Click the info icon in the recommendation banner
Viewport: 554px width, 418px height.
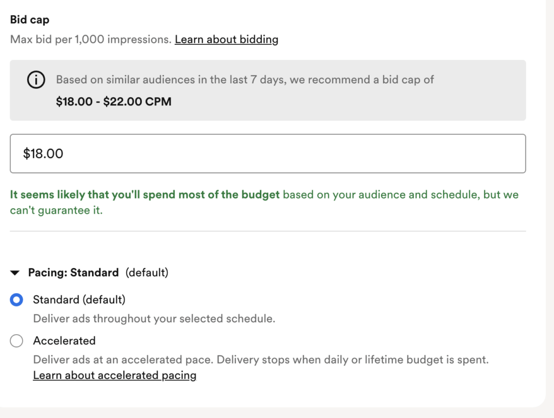click(x=36, y=79)
